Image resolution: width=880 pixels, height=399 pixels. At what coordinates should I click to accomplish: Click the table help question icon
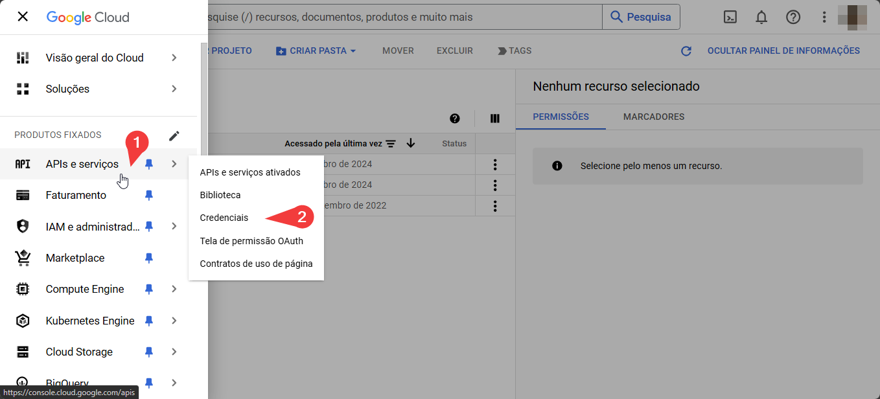[455, 119]
